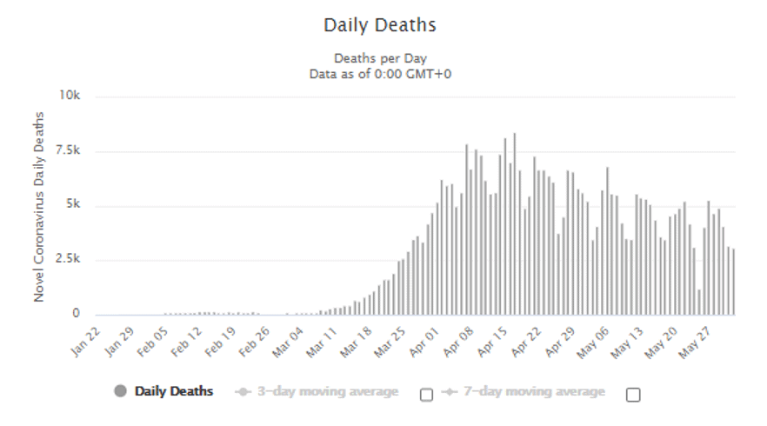The image size is (767, 426).
Task: Click the Apr 01 x-axis label
Action: click(424, 342)
